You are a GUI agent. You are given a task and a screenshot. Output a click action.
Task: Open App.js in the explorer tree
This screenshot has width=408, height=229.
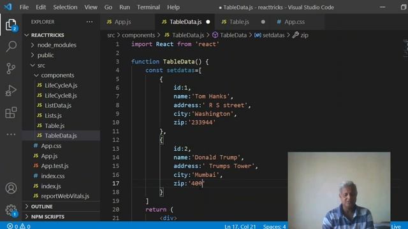coord(50,156)
